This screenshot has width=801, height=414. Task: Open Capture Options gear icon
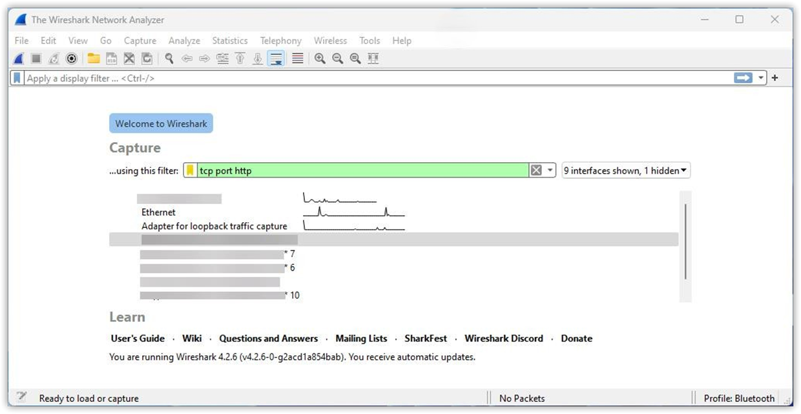coord(72,59)
